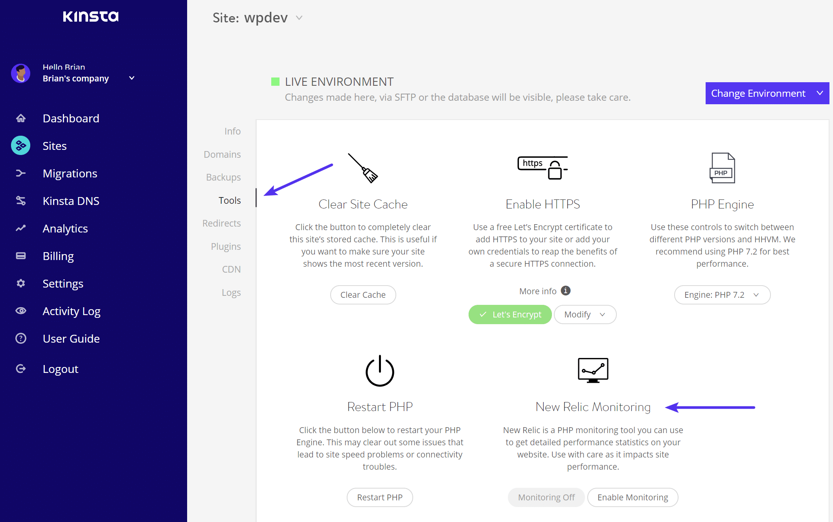
Task: Open Sites in sidebar
Action: click(55, 146)
